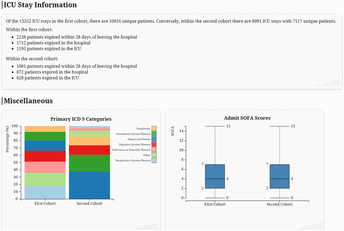Select the large blue segment in Second Cohort bar

pos(89,185)
